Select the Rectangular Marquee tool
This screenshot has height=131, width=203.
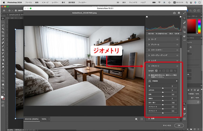point(3,22)
